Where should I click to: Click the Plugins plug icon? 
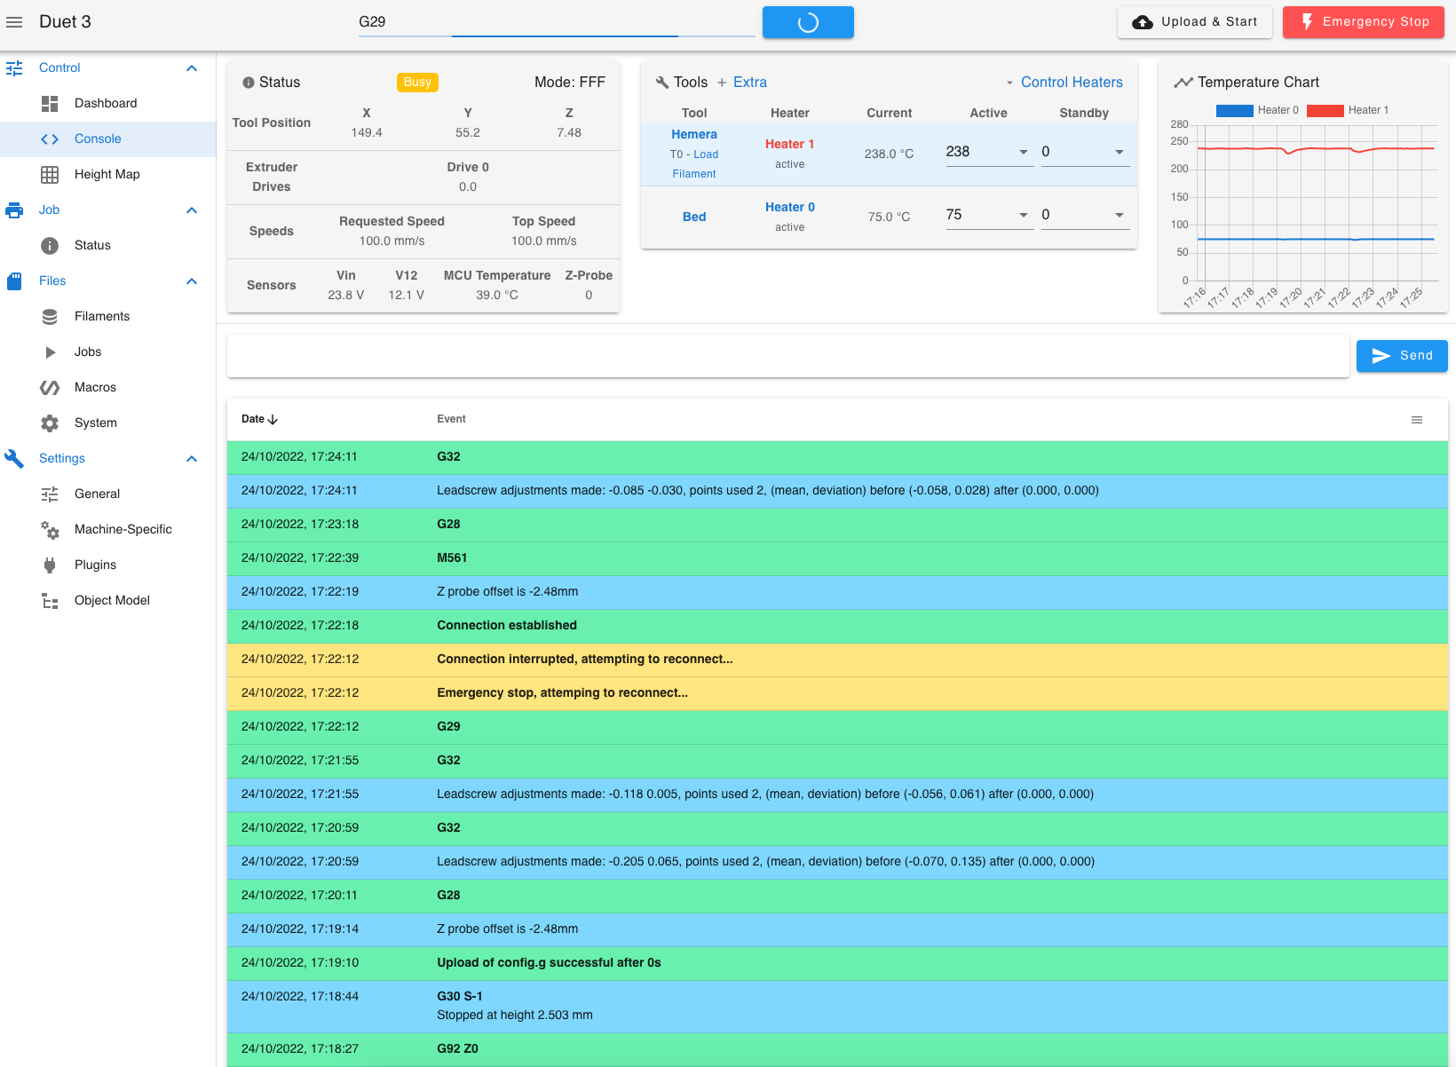(x=50, y=565)
